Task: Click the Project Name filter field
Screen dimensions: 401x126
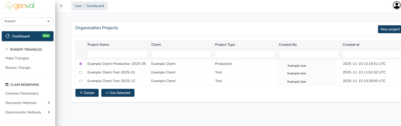Action: point(117,54)
